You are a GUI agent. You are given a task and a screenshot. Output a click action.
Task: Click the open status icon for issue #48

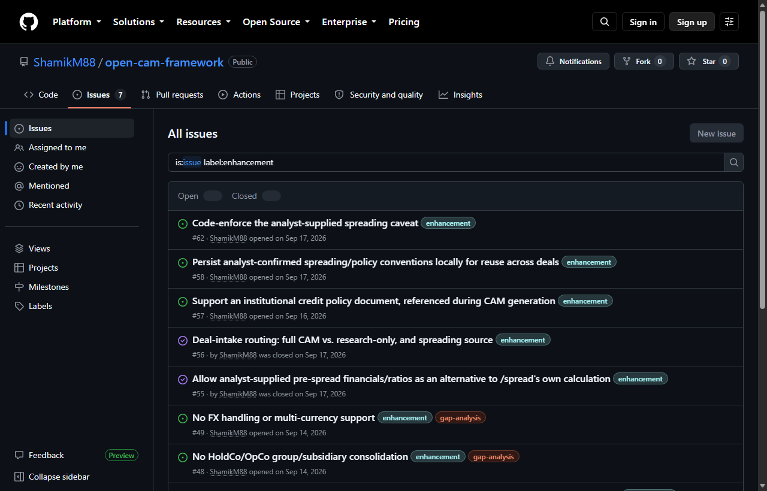183,457
